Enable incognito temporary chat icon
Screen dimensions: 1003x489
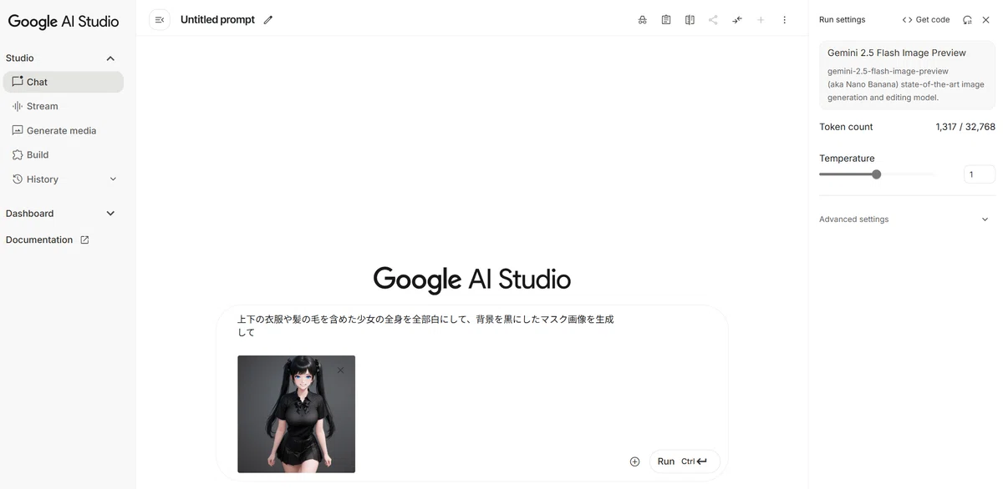(x=642, y=20)
